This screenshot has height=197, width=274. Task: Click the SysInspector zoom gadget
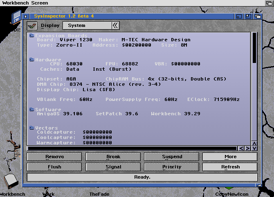tap(248, 16)
